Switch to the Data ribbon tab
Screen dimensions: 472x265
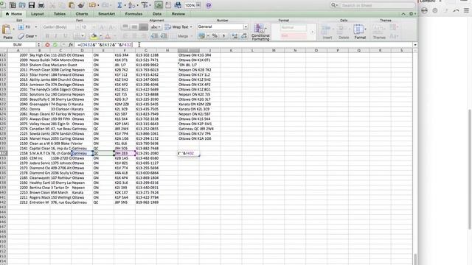pos(157,14)
